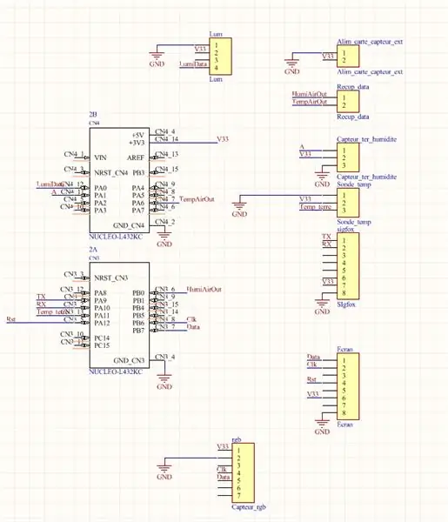
Task: Click the LumiData net label at Lum connector
Action: 193,64
